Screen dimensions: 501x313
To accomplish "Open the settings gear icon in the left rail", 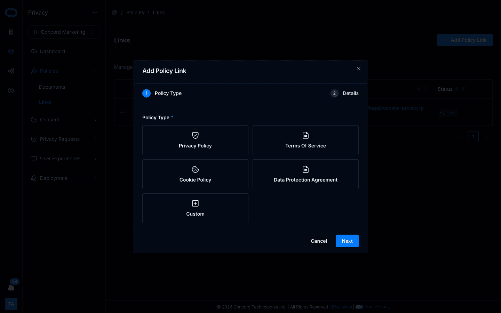I will [x=11, y=90].
